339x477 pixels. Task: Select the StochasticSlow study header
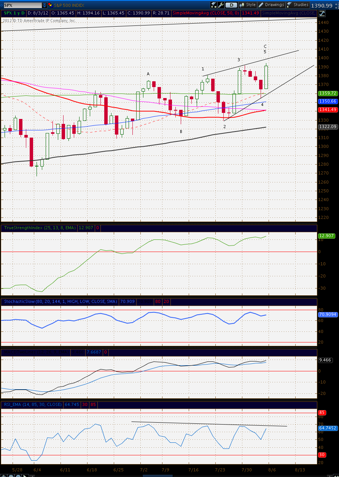[60, 301]
